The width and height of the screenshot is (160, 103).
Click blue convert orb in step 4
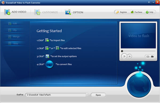tap(49, 64)
